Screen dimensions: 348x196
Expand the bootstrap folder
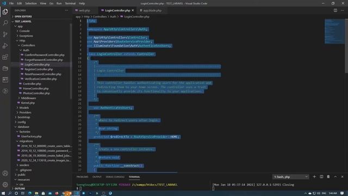(x=23, y=117)
